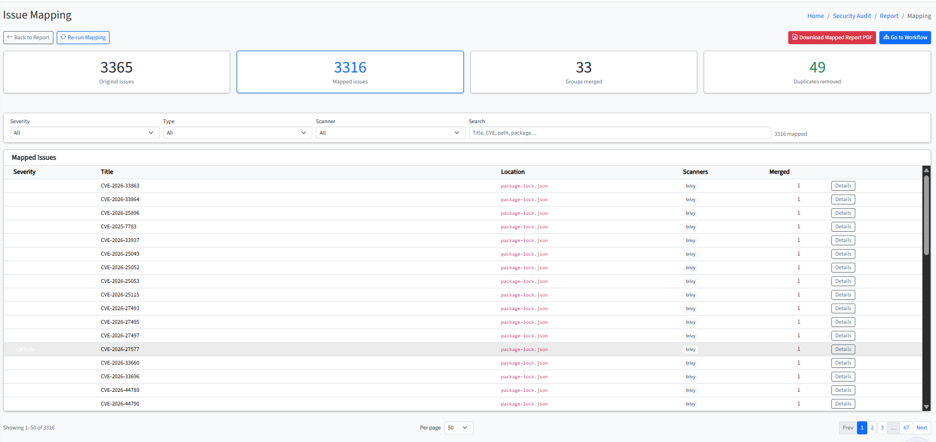Open Details for CVE-2026-25115
The height and width of the screenshot is (442, 936).
pos(843,295)
